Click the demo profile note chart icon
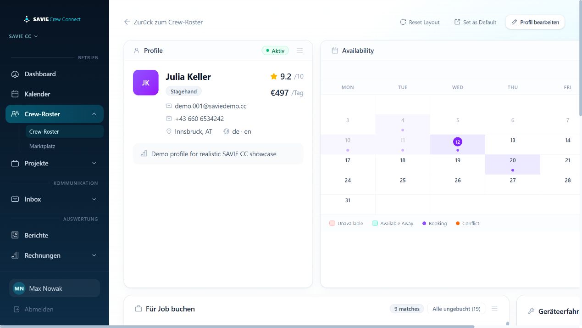Screen dimensions: 582x328 [x=144, y=154]
